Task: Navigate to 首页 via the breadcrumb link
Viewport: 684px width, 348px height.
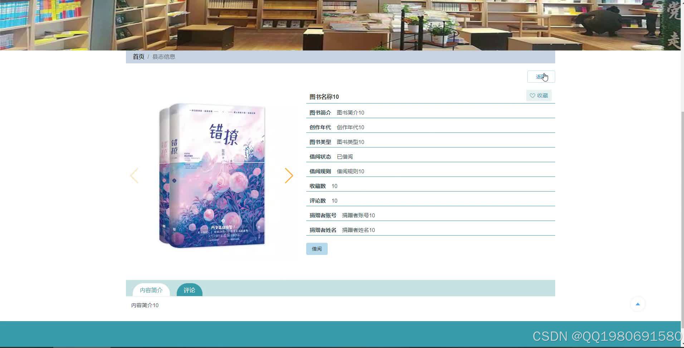Action: pos(138,57)
